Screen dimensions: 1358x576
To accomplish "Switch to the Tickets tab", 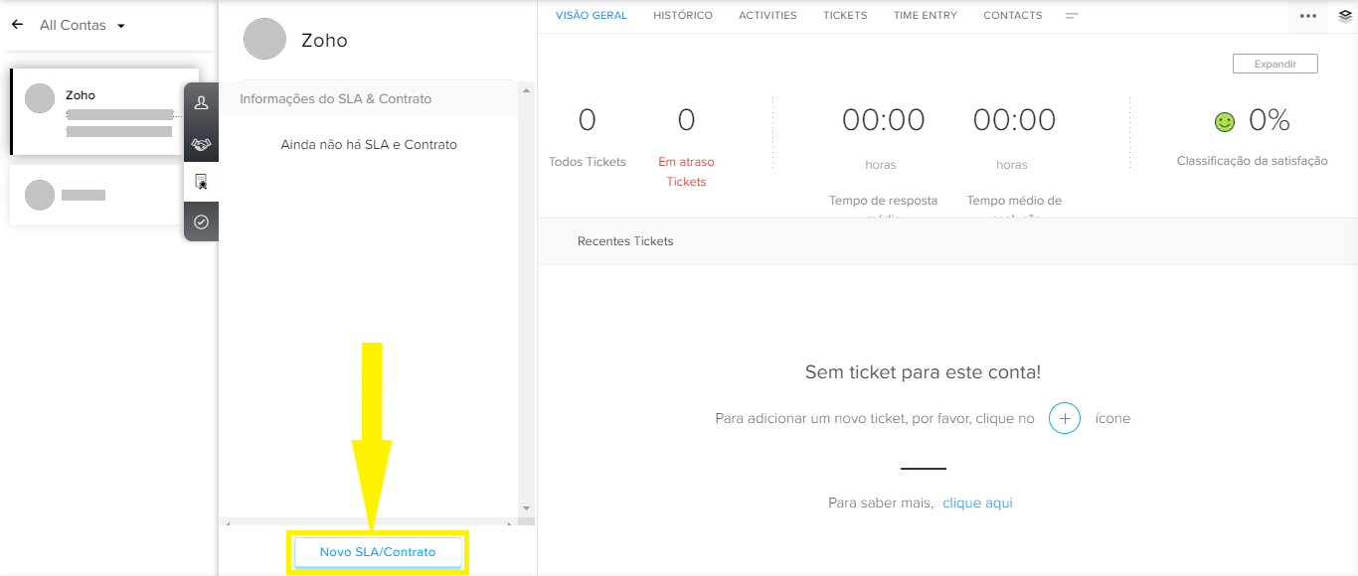I will 845,15.
